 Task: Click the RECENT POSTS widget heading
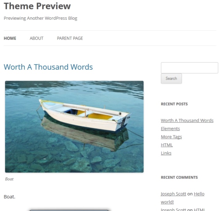pyautogui.click(x=174, y=104)
